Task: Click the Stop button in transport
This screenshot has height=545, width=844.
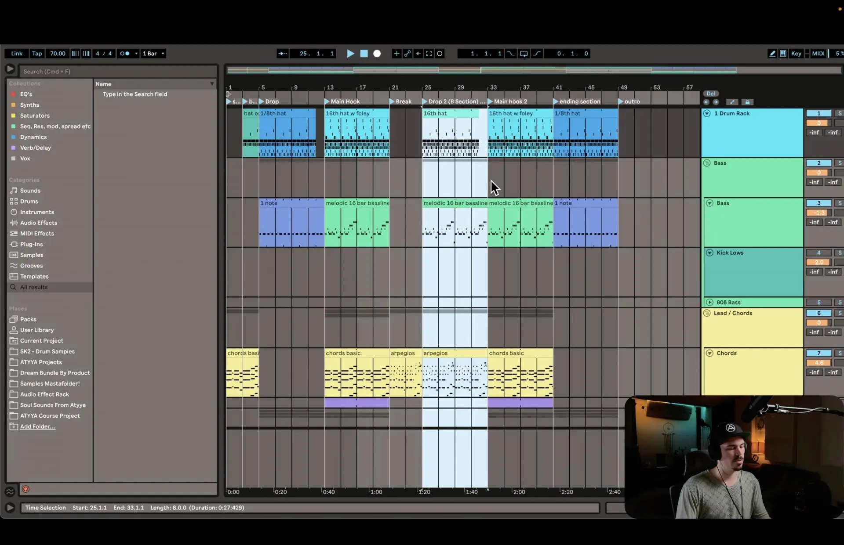Action: pyautogui.click(x=364, y=54)
